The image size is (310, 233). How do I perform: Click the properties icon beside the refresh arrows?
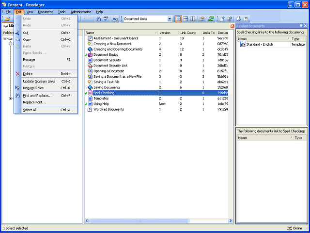[202, 19]
